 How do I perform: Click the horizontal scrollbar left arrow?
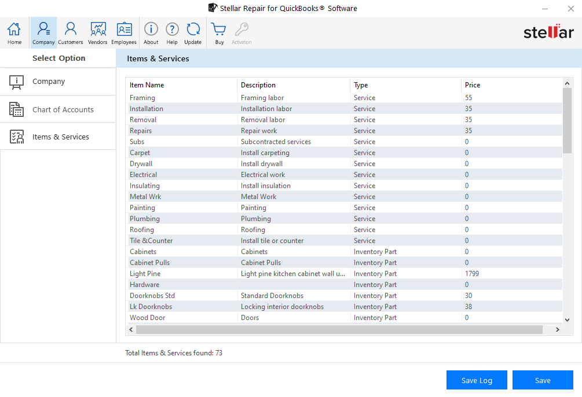coord(131,329)
